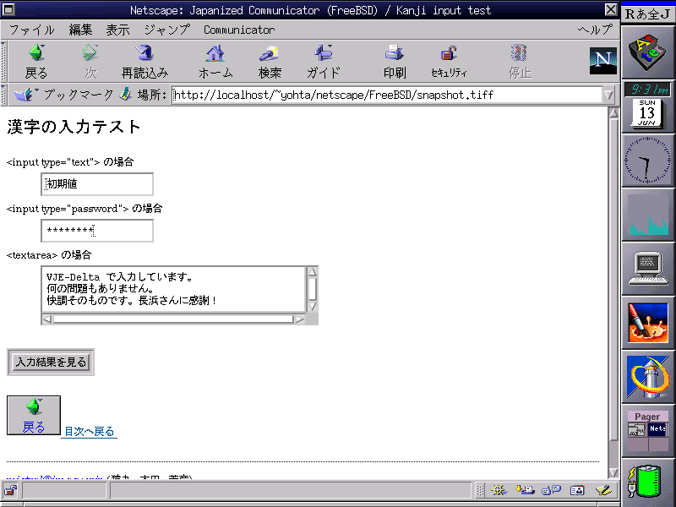Image resolution: width=676 pixels, height=507 pixels.
Task: Open the ヘルプ menu
Action: tap(595, 30)
